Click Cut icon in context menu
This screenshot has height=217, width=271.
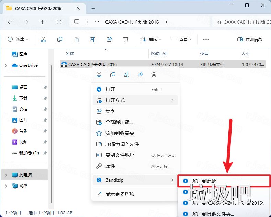coord(99,75)
